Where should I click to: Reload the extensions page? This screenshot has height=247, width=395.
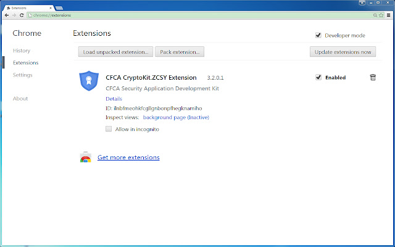(x=22, y=15)
